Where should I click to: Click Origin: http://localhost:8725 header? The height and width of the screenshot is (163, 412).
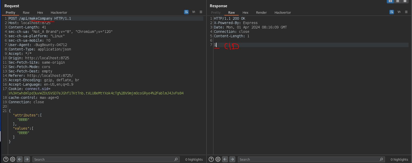[39, 58]
